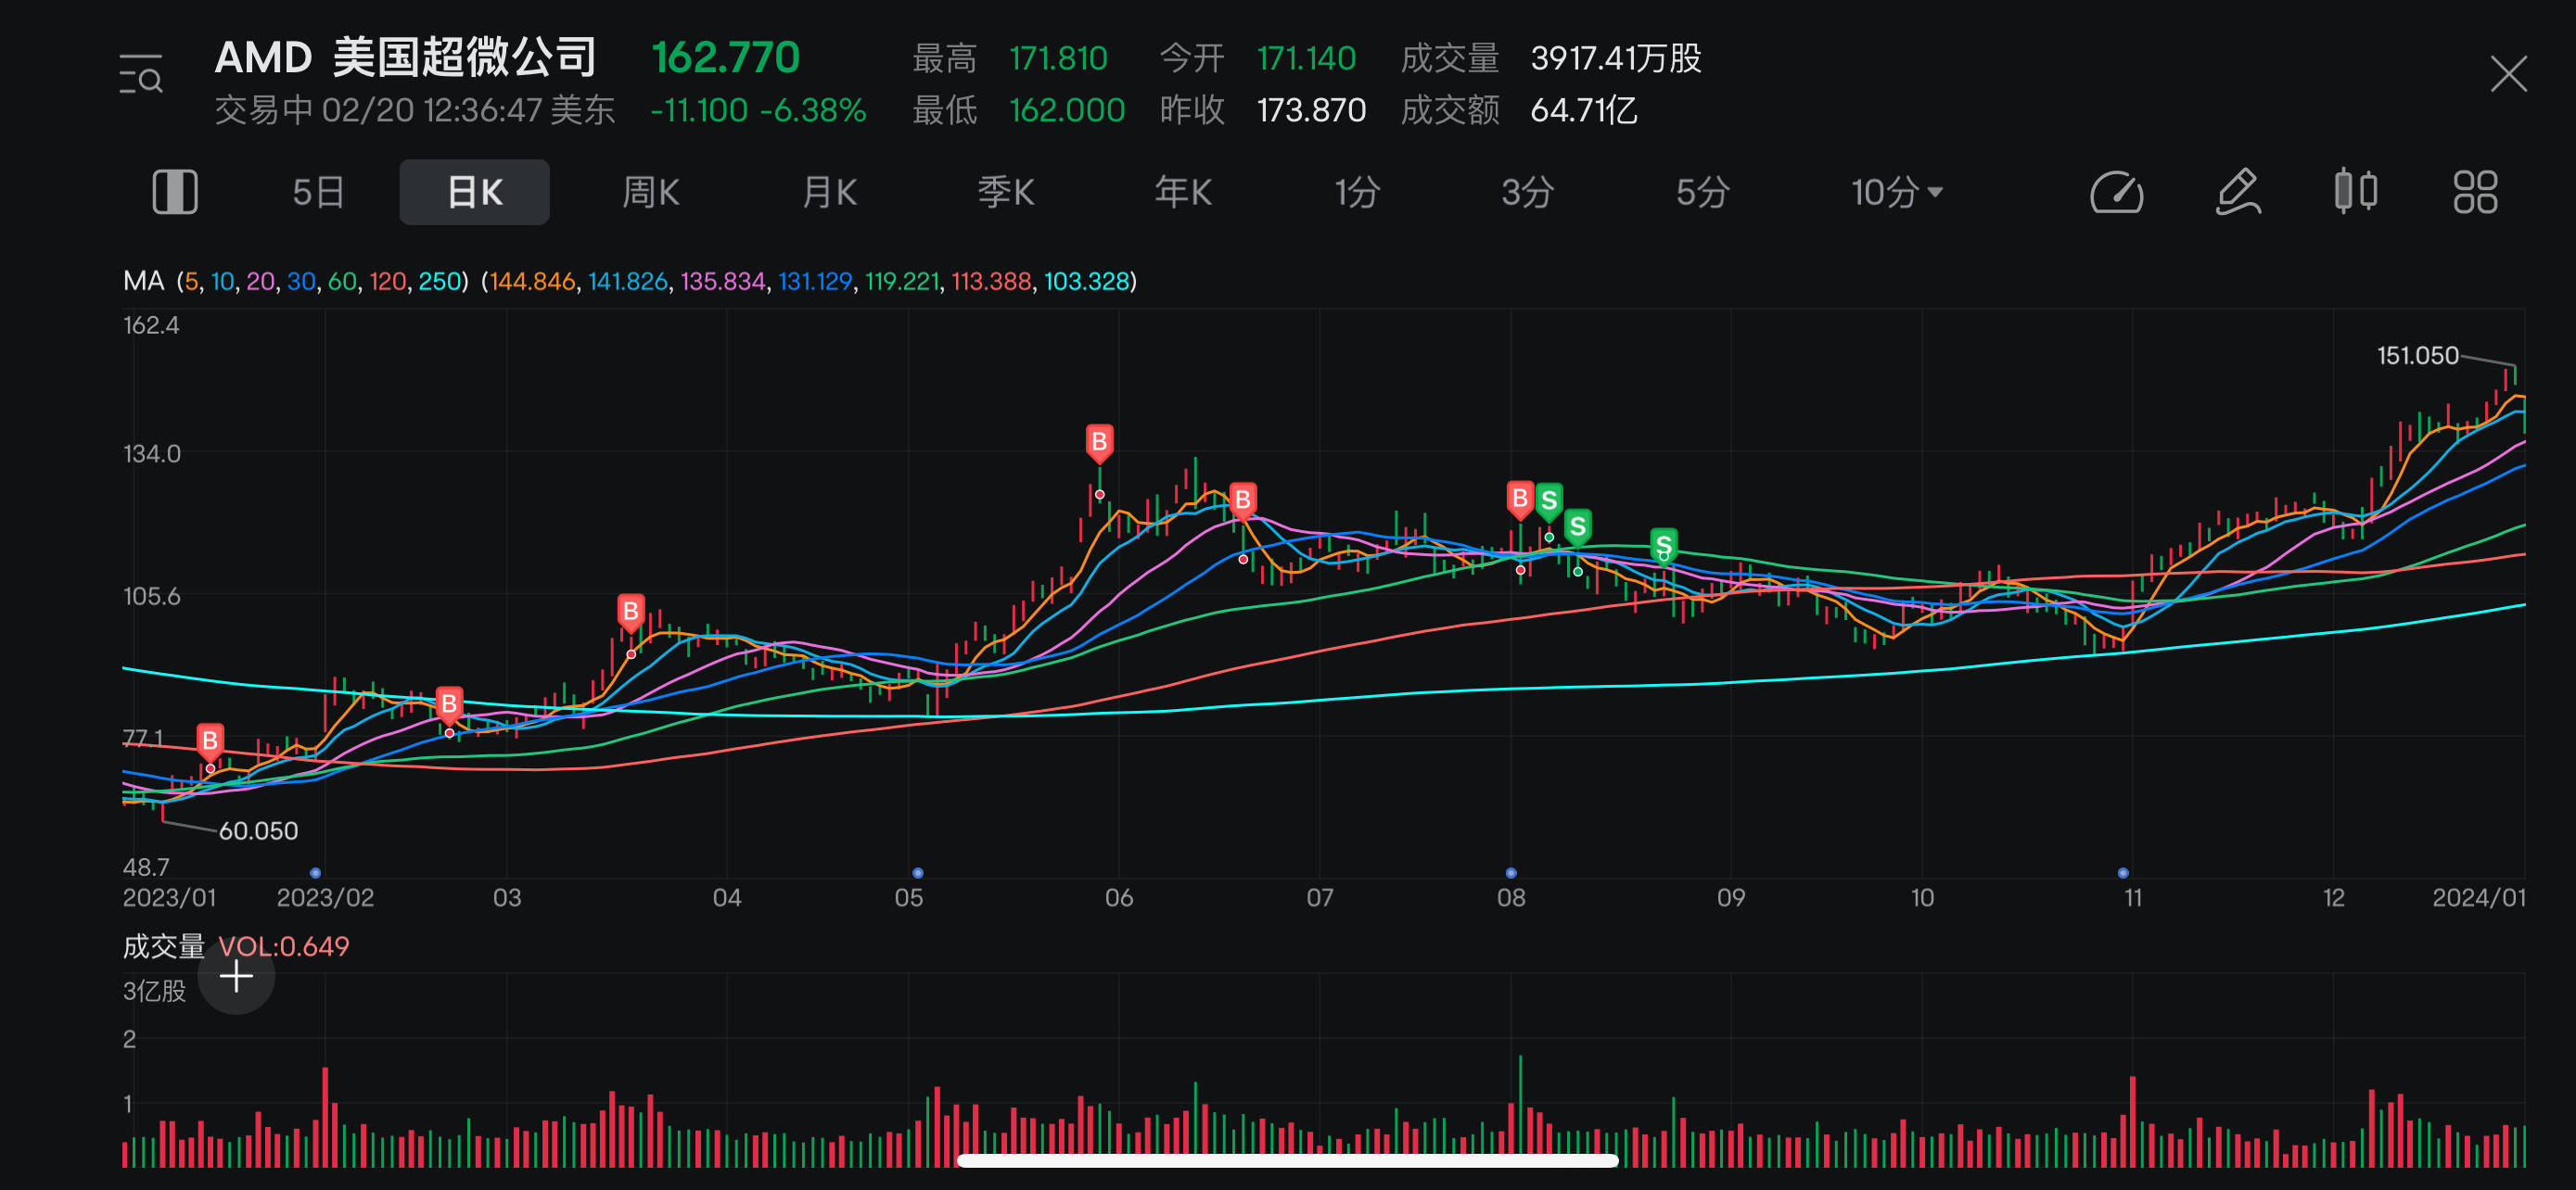Click the plus button near volume panel
This screenshot has width=2576, height=1190.
point(236,976)
